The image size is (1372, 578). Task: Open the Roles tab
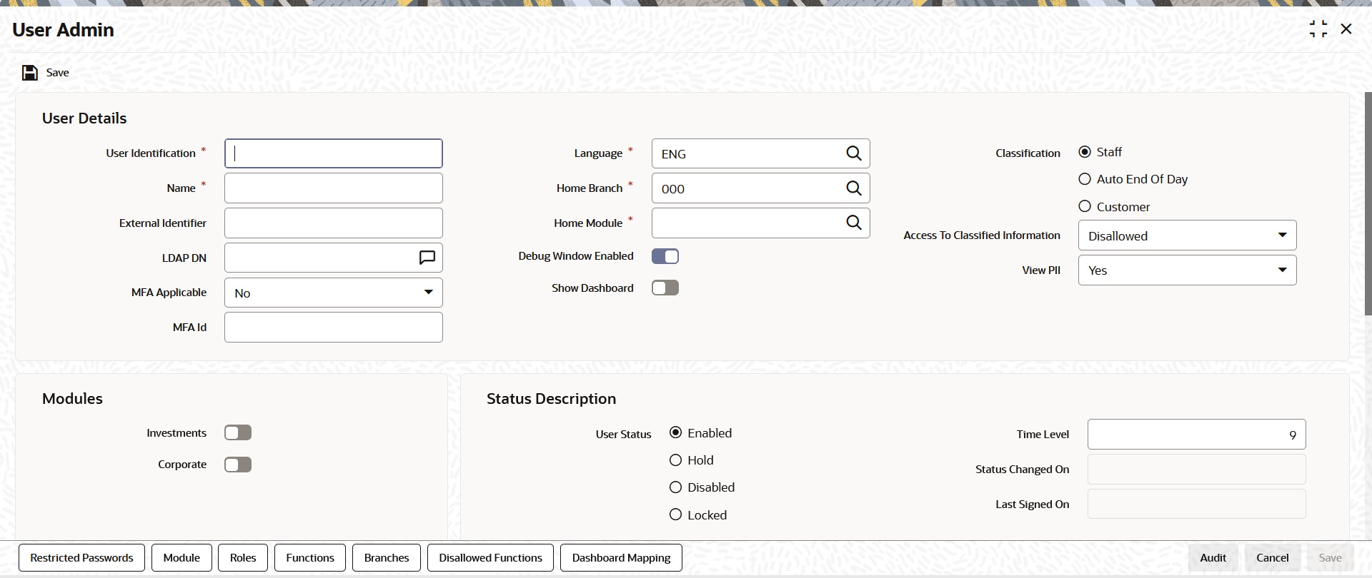[243, 558]
